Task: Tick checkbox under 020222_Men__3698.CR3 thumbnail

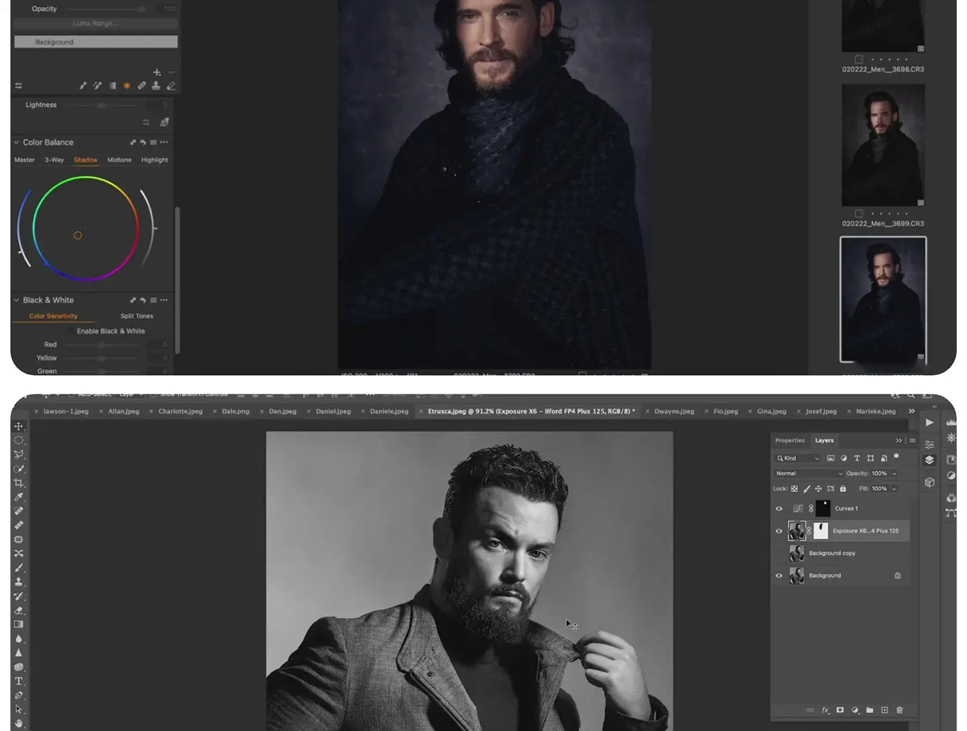Action: (859, 59)
